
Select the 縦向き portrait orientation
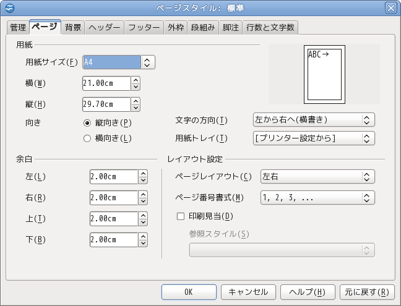point(87,122)
